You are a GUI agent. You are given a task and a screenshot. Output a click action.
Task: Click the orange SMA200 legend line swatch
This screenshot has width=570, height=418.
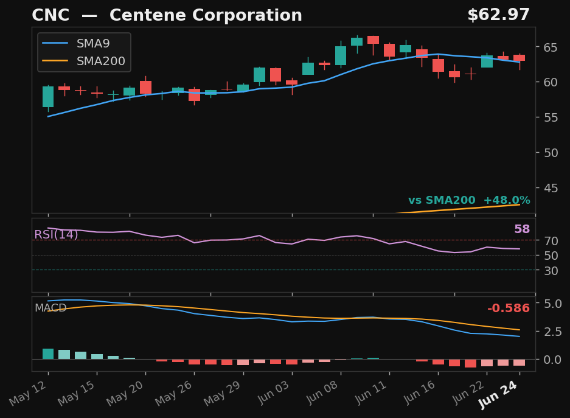tap(55, 61)
